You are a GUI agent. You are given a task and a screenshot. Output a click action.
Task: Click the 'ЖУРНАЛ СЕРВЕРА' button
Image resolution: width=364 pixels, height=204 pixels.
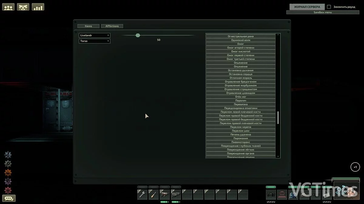click(x=307, y=7)
